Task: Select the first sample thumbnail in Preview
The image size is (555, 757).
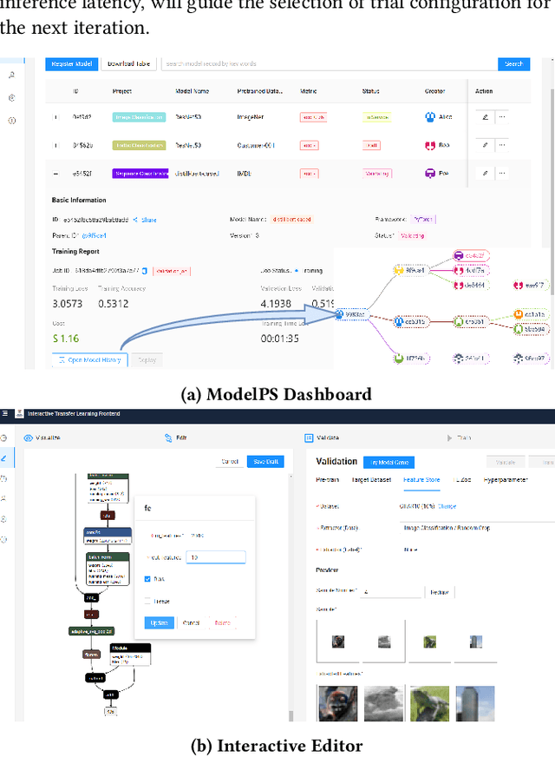Action: coord(337,642)
